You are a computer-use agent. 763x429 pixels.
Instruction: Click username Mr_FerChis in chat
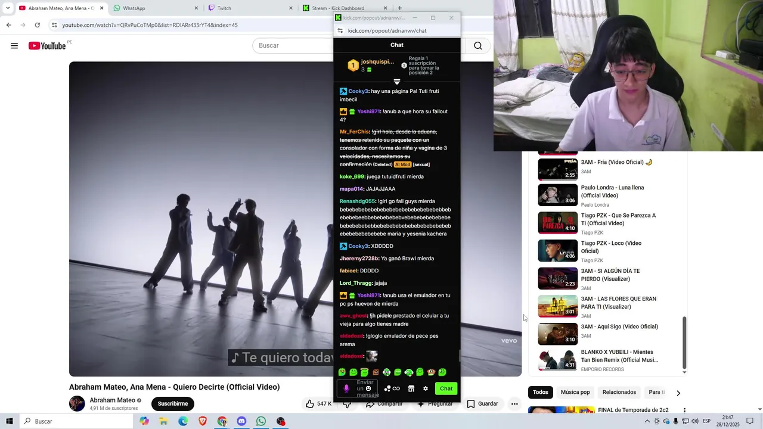tap(354, 132)
